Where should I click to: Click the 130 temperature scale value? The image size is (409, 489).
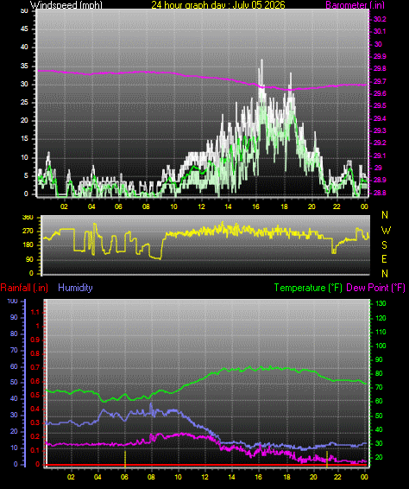coord(381,303)
